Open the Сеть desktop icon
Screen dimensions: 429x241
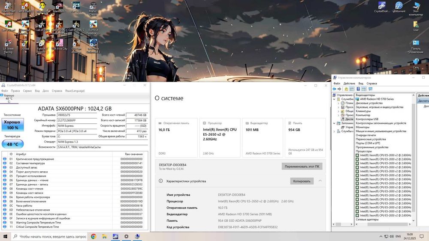click(416, 63)
